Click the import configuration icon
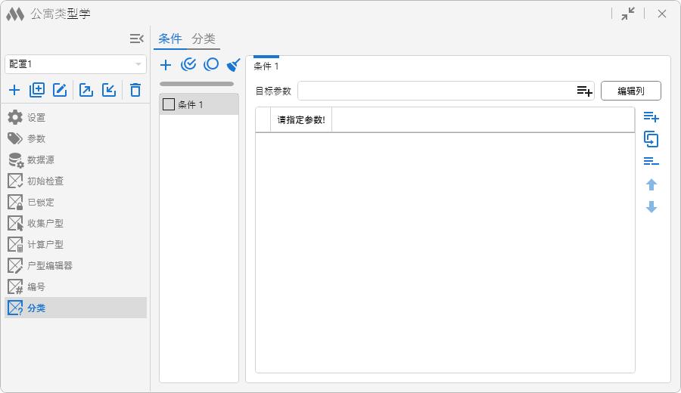This screenshot has height=393, width=681. click(109, 91)
